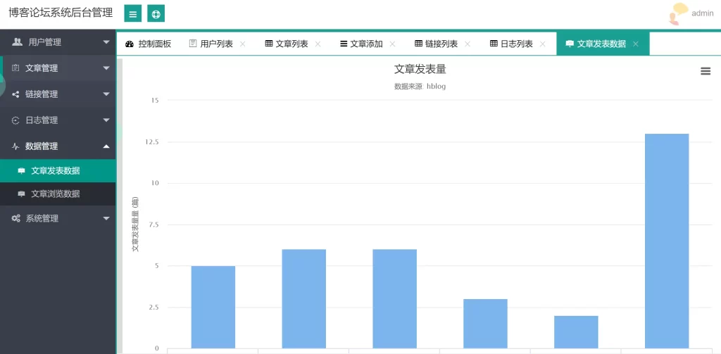Click the 数据来源: hblog subtitle

[420, 86]
